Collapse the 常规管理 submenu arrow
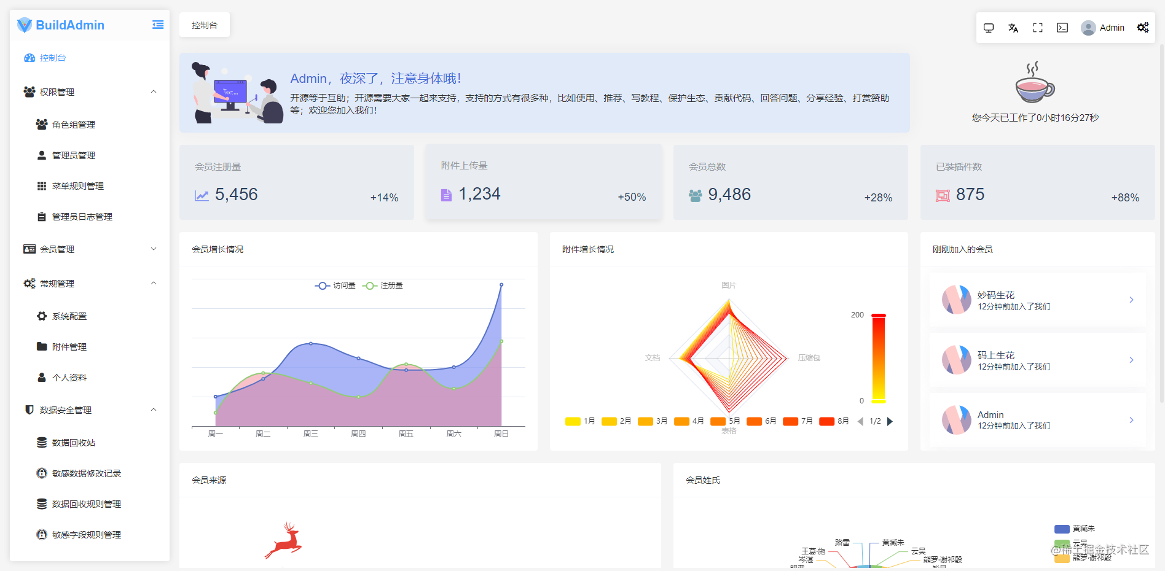 pos(154,283)
